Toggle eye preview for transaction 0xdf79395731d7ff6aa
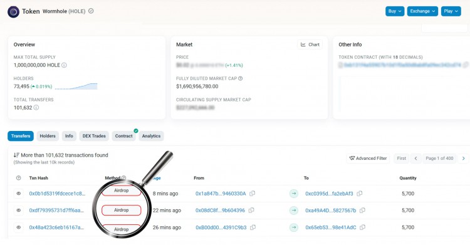This screenshot has height=245, width=470. pos(19,210)
